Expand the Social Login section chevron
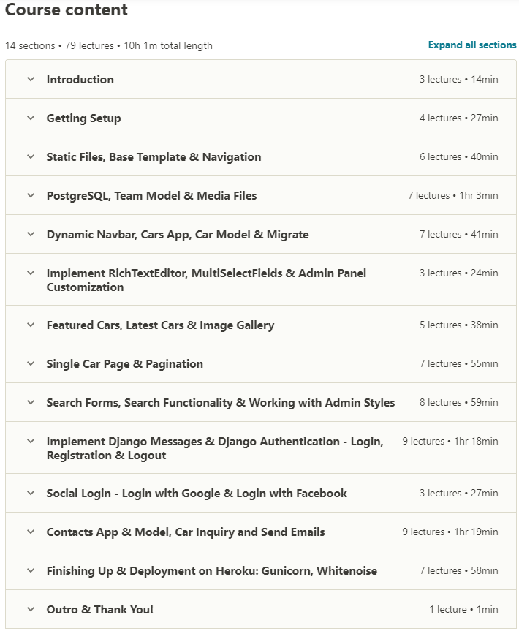Image resolution: width=519 pixels, height=631 pixels. point(31,493)
